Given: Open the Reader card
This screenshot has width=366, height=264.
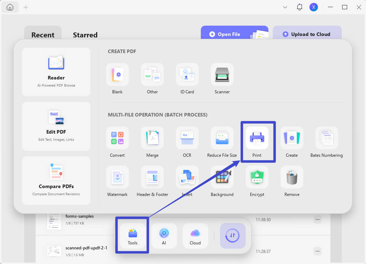Looking at the screenshot, I should (x=56, y=72).
